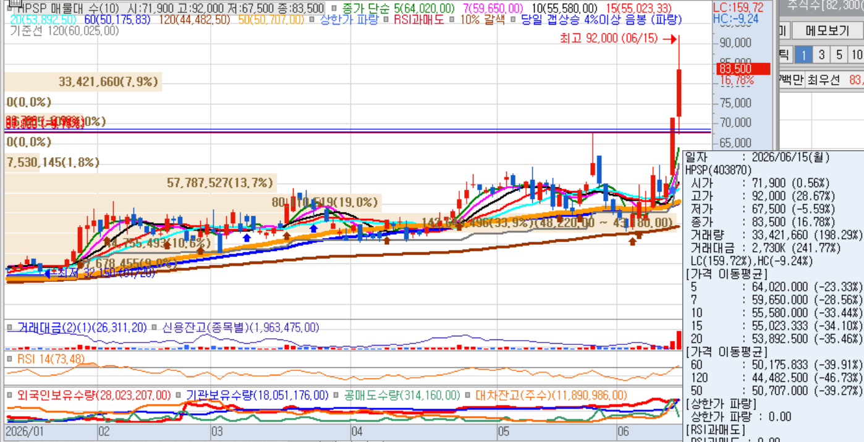
Task: Click the 신용잔고(종목별) indicator marker square
Action: coord(155,327)
